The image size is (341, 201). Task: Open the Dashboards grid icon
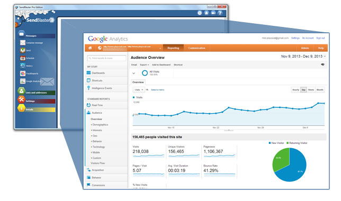[x=88, y=73]
